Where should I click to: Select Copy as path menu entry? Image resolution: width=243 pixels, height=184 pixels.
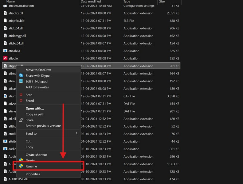[35, 114]
